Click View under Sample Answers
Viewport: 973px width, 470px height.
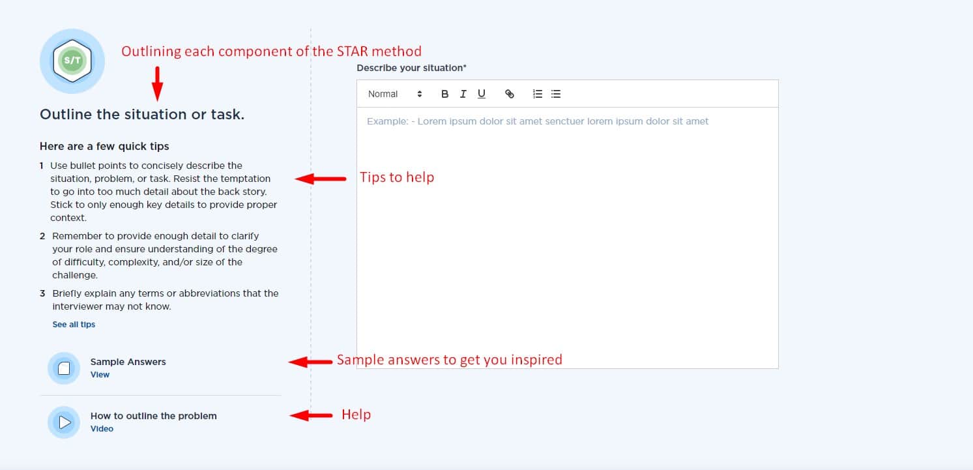(x=100, y=374)
